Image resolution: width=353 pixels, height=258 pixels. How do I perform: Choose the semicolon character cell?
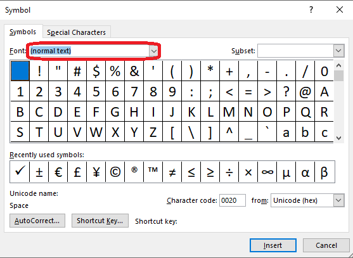(210, 91)
